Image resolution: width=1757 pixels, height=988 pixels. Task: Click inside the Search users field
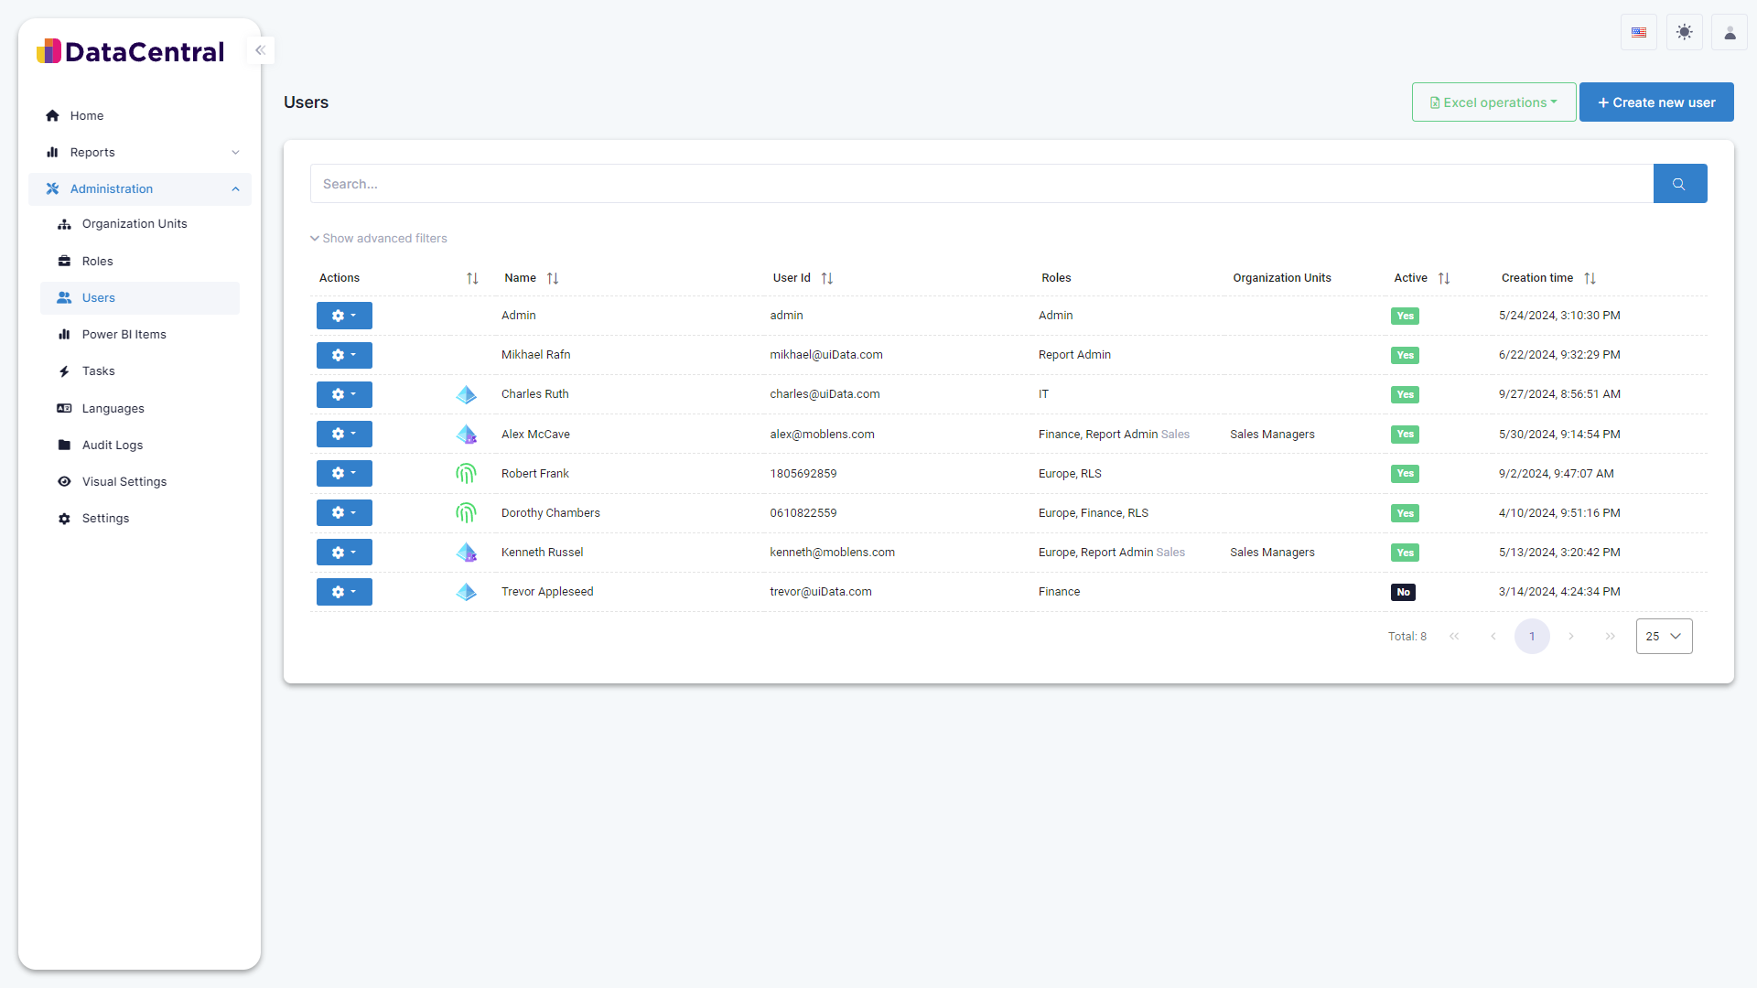pos(979,184)
